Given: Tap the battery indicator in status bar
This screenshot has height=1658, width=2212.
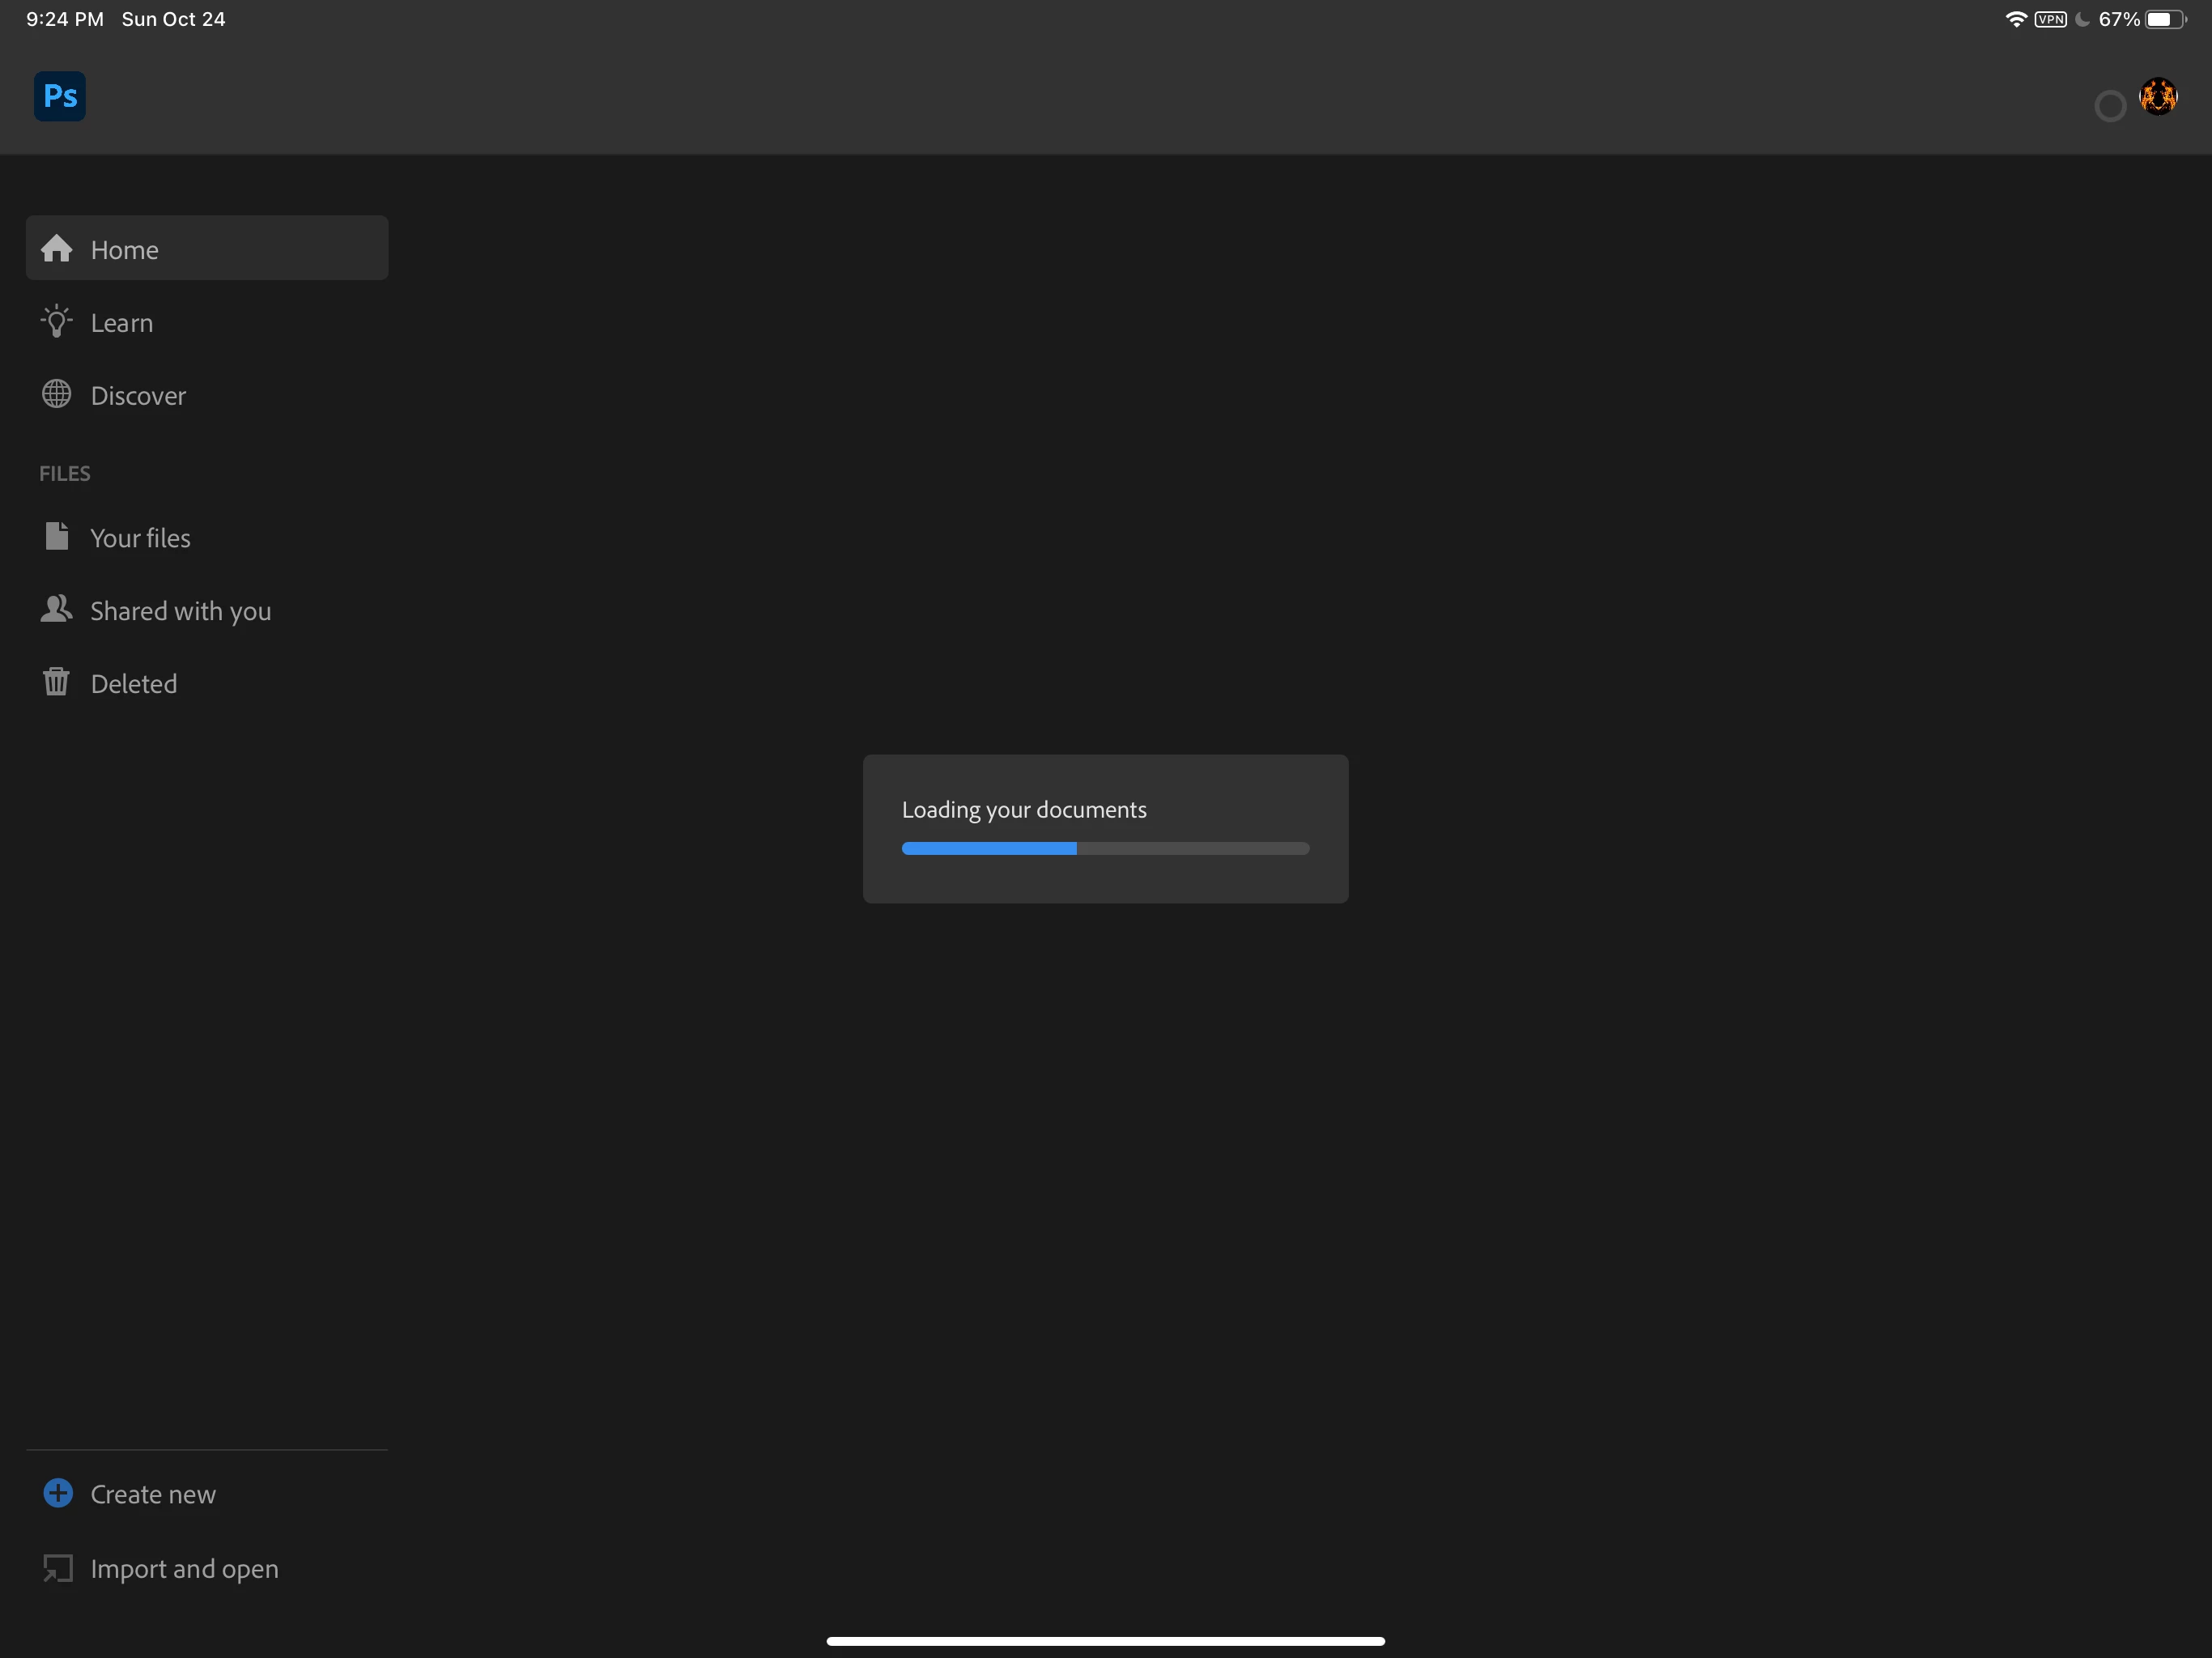Looking at the screenshot, I should (x=2165, y=20).
